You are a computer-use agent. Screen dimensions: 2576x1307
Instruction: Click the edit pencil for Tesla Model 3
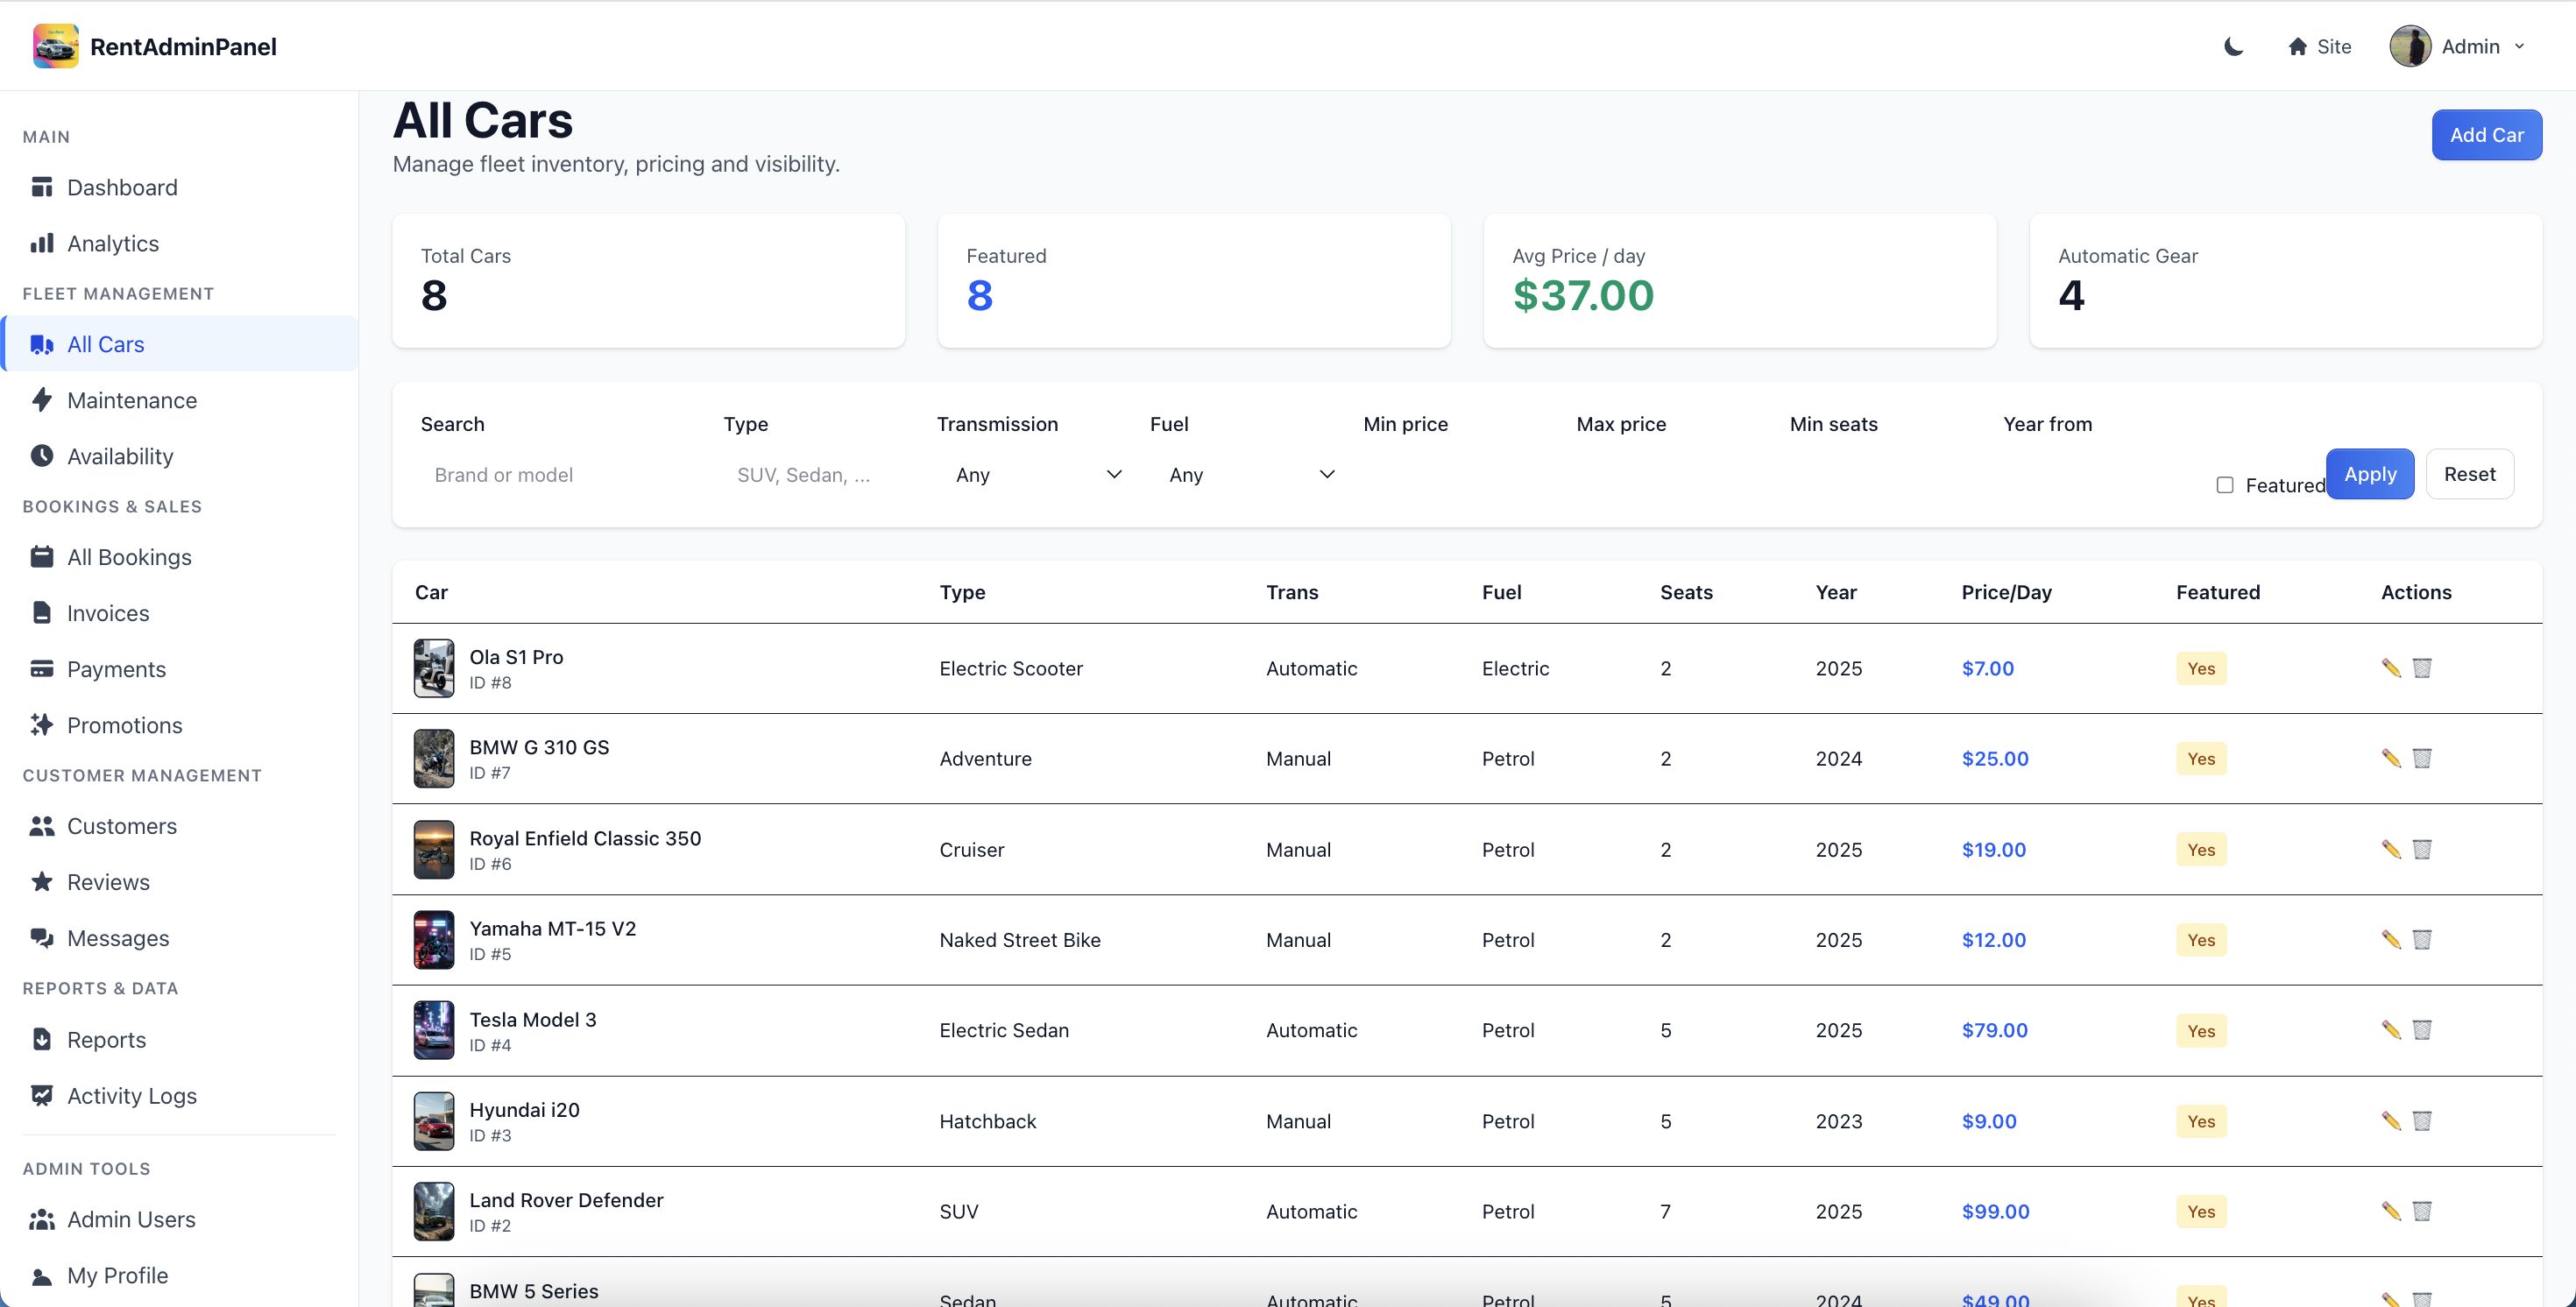[x=2390, y=1030]
